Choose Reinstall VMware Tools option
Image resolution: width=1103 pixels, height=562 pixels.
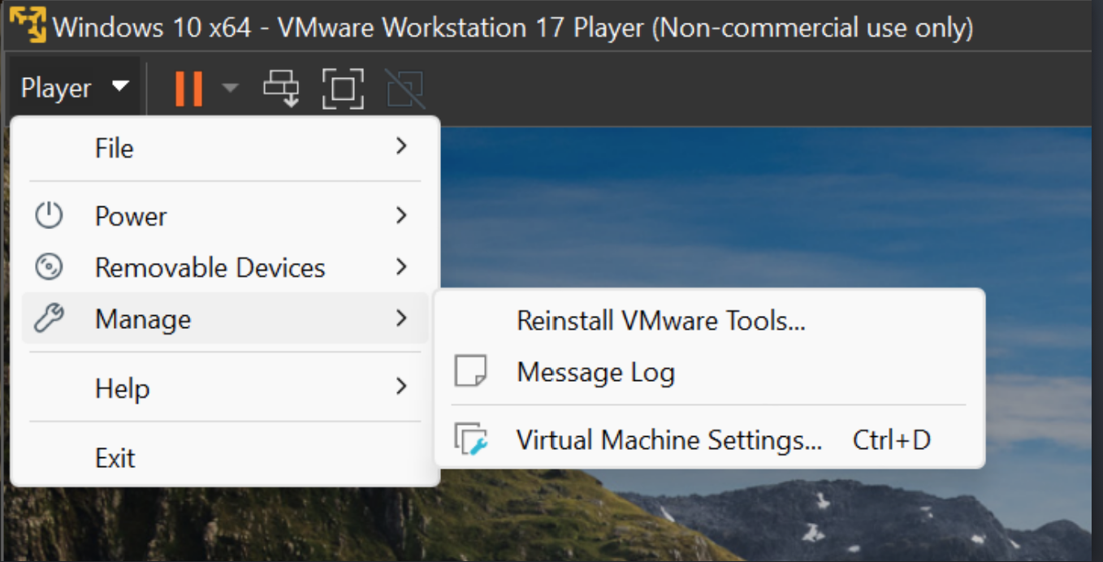click(x=660, y=321)
